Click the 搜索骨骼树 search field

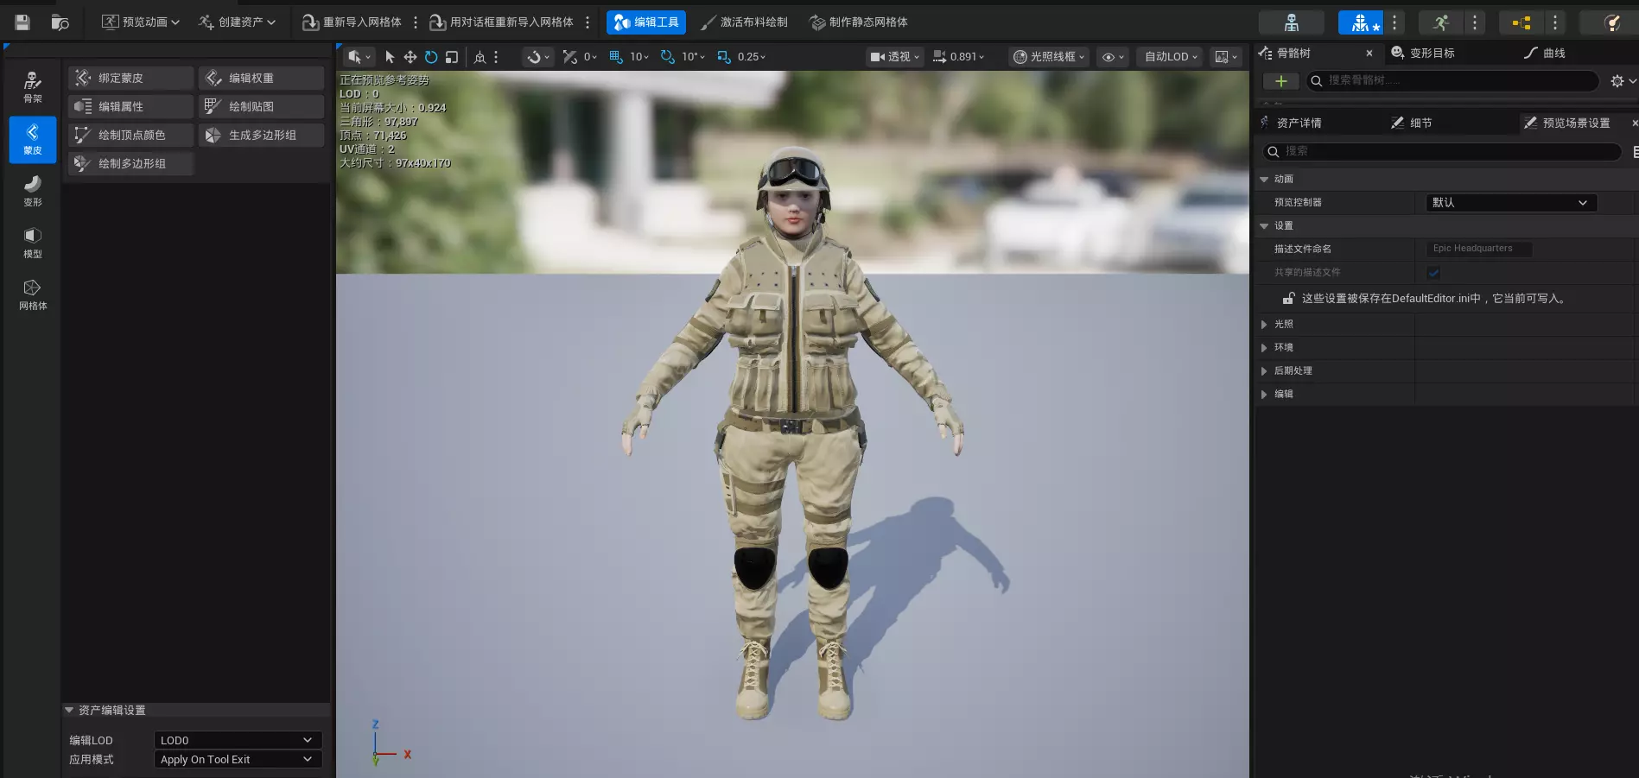pos(1452,80)
